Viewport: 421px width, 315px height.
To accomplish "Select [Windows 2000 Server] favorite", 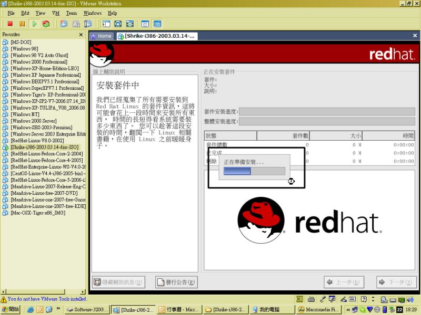I will pyautogui.click(x=34, y=121).
